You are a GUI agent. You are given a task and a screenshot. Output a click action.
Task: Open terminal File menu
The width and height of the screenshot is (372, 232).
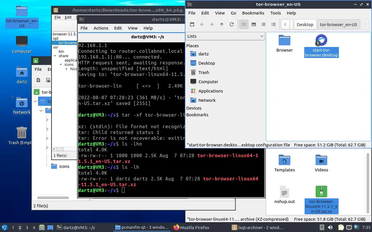tap(84, 28)
